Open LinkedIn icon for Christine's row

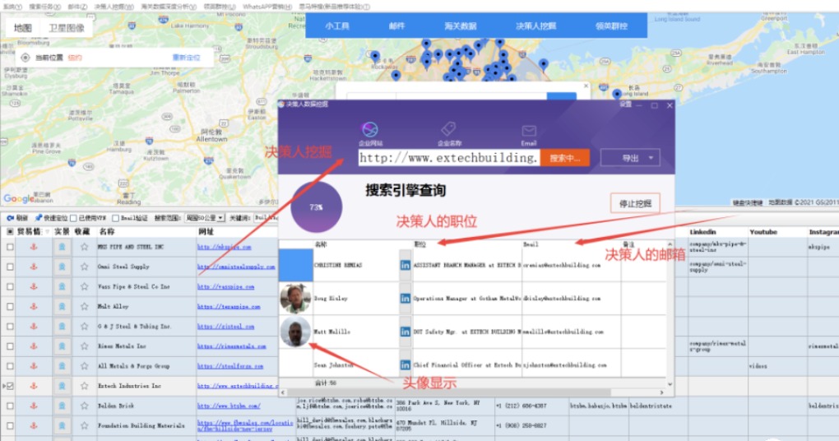point(405,265)
